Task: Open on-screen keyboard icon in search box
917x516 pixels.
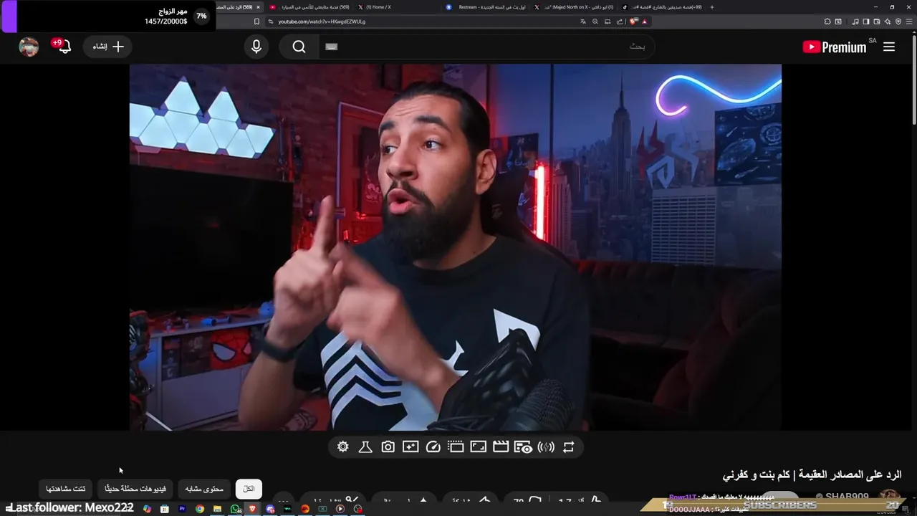Action: click(331, 47)
